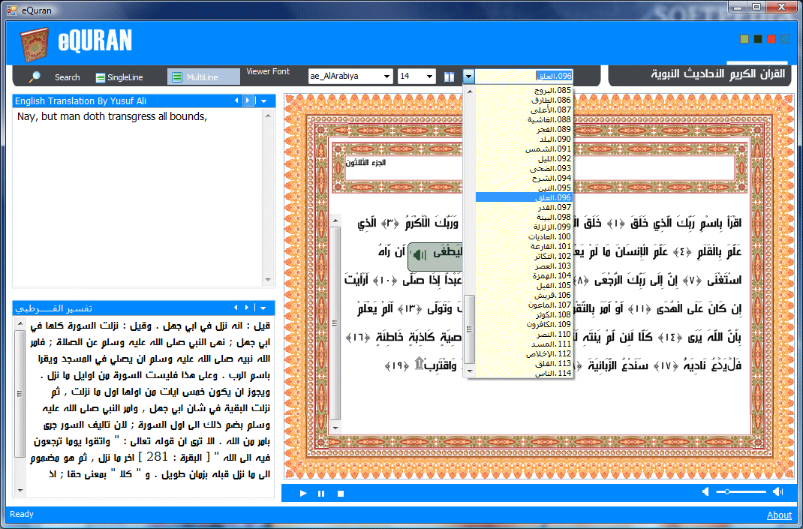
Task: Choose 103.العصر in the surah list
Action: pos(524,266)
